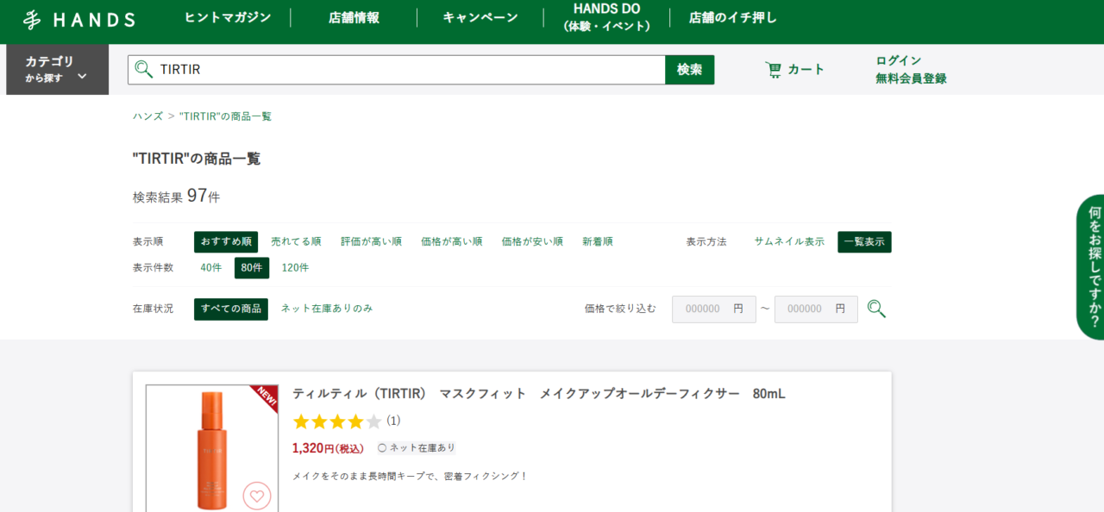Click the ログイン link
The width and height of the screenshot is (1104, 512).
tap(899, 60)
